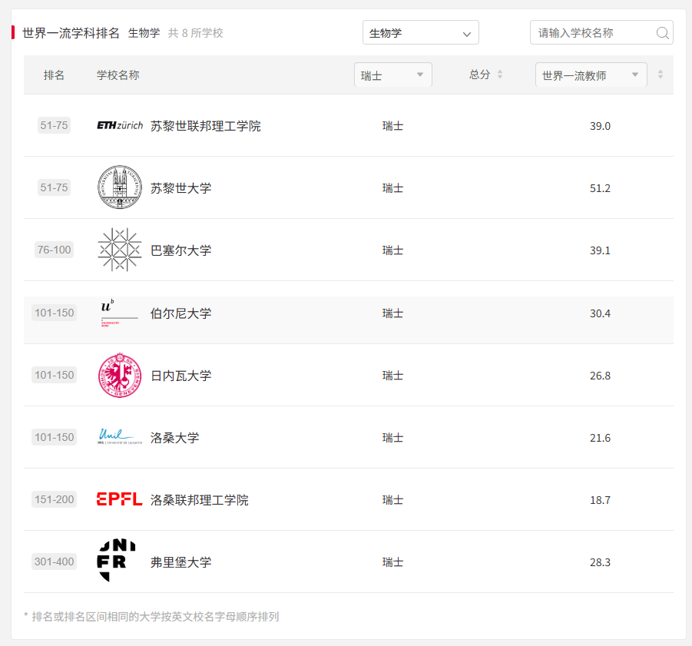Click score value 30.4

600,313
